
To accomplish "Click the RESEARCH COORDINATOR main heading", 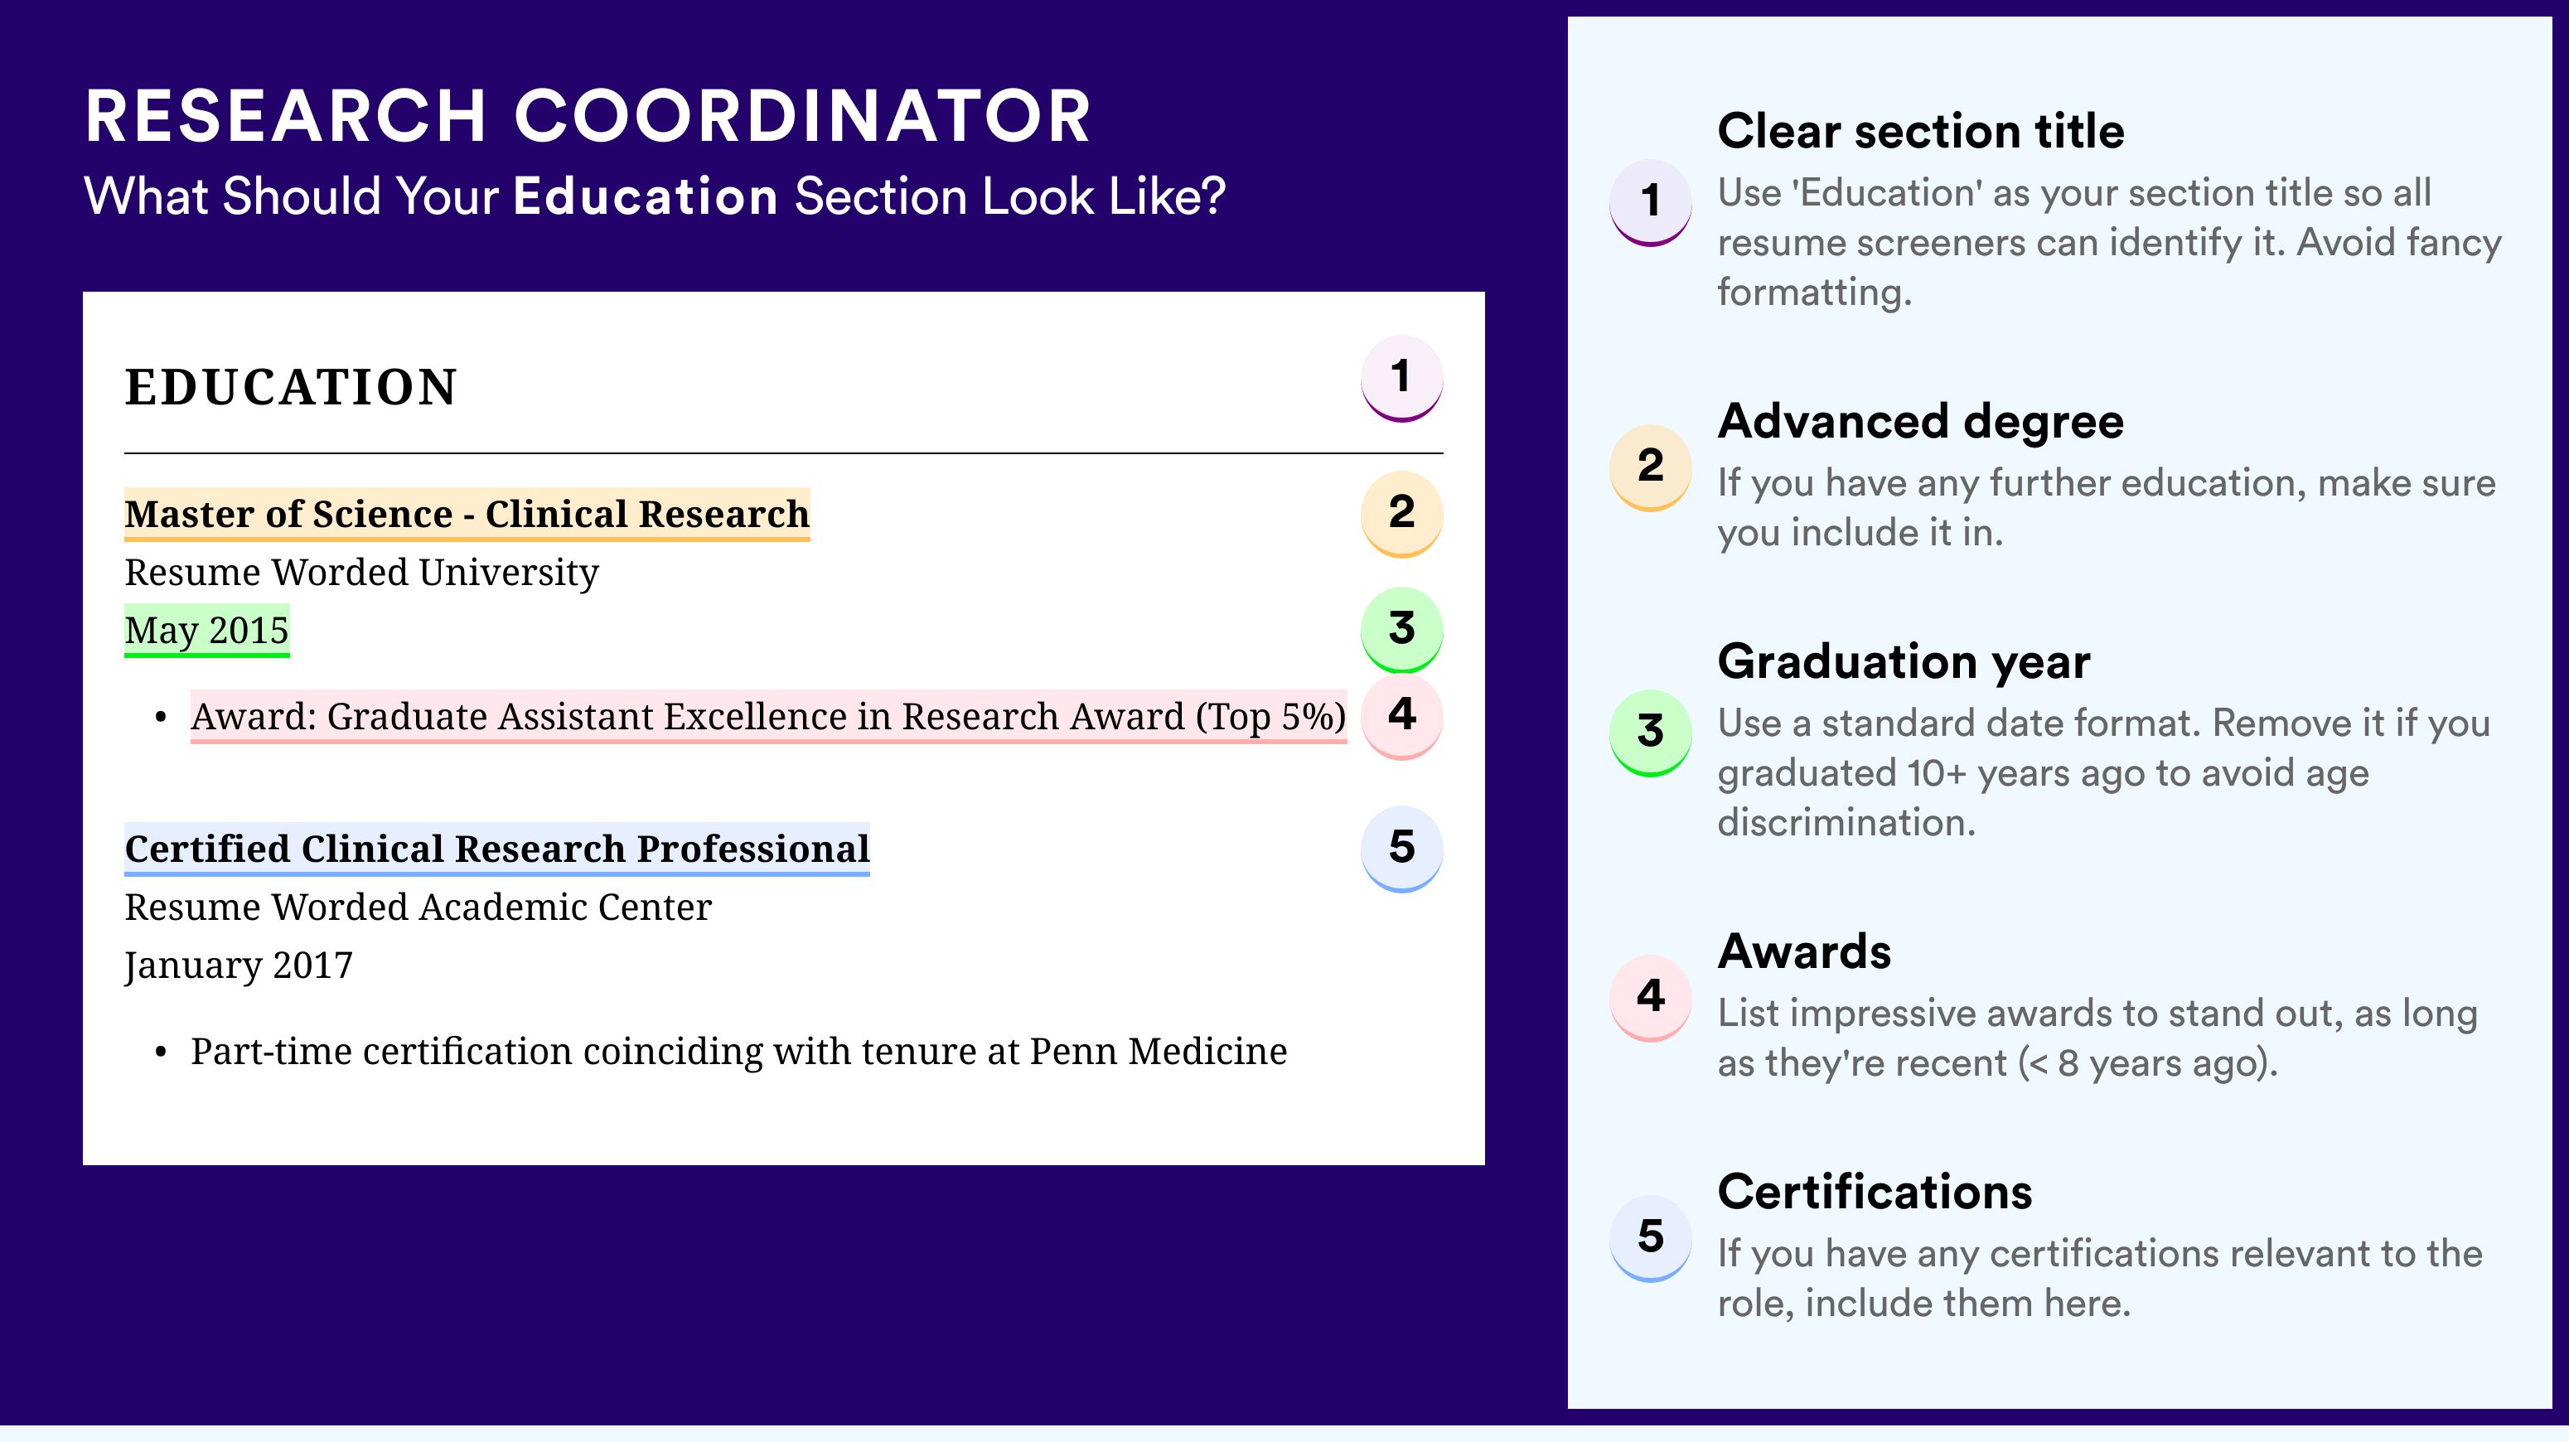I will click(588, 117).
